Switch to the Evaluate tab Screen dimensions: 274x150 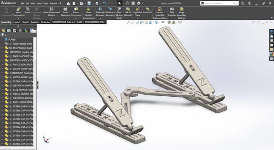click(x=45, y=22)
